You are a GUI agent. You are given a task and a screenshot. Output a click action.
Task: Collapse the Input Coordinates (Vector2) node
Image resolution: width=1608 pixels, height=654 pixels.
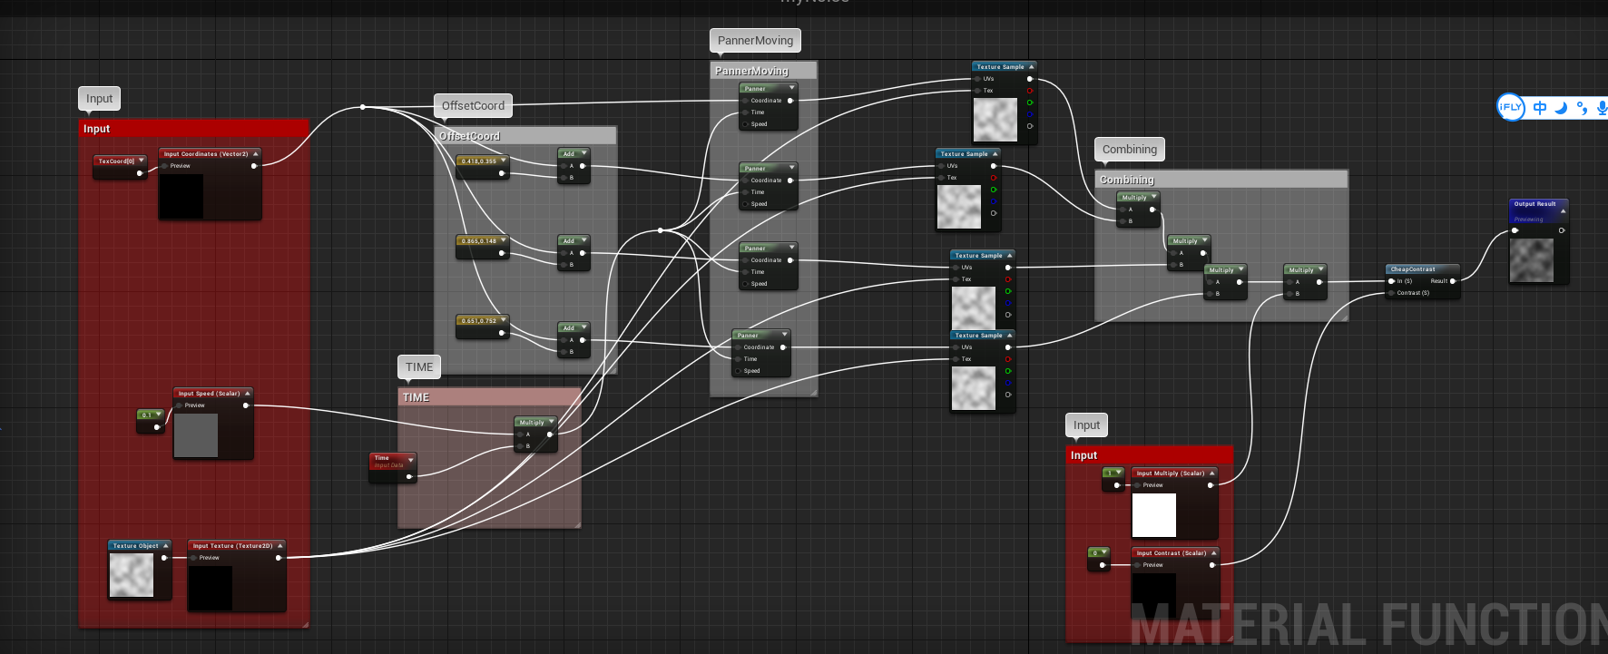256,154
